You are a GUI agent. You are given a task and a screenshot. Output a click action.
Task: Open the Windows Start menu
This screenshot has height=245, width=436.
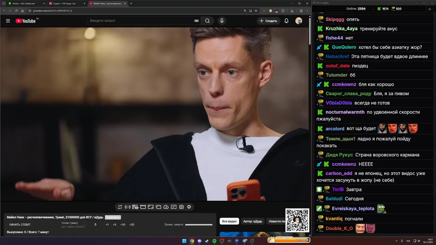(184, 241)
